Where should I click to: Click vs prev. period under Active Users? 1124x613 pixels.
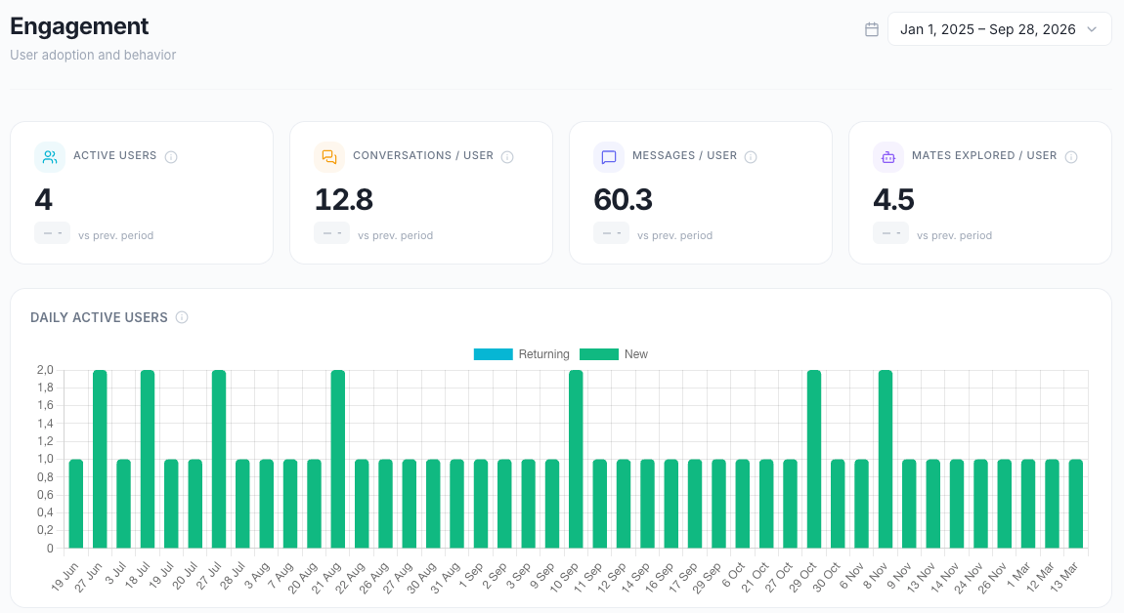pyautogui.click(x=116, y=235)
